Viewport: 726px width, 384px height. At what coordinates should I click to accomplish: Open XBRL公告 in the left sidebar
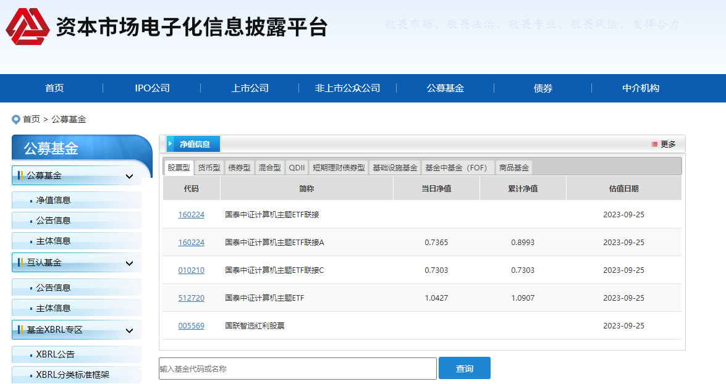pos(56,354)
